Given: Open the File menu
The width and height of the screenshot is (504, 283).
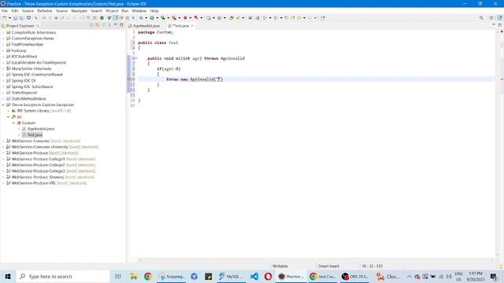Looking at the screenshot, I should click(5, 10).
